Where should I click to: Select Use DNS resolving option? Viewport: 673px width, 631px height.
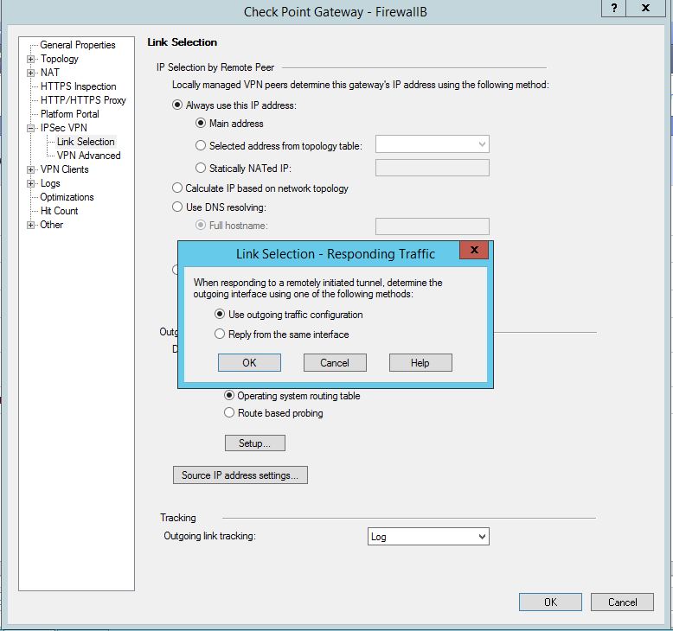[177, 207]
